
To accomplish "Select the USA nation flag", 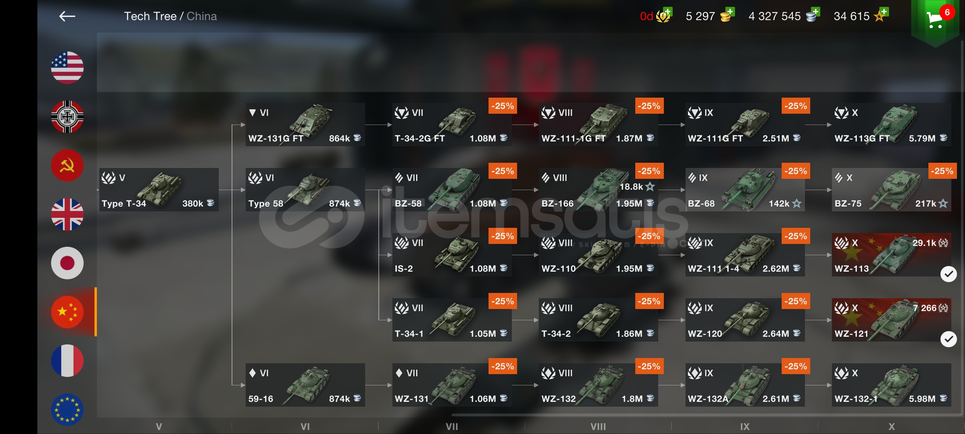I will pyautogui.click(x=67, y=68).
